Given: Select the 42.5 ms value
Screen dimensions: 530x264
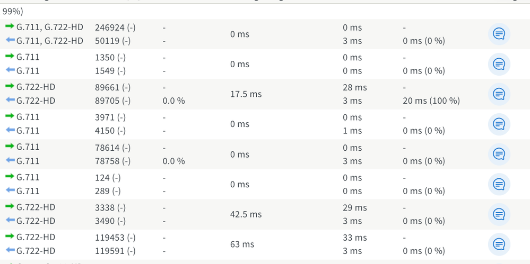Looking at the screenshot, I should point(246,214).
